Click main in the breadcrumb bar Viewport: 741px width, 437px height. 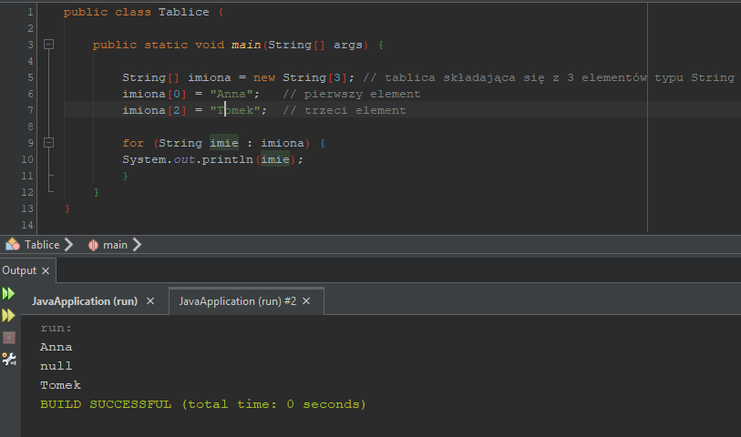click(x=115, y=245)
